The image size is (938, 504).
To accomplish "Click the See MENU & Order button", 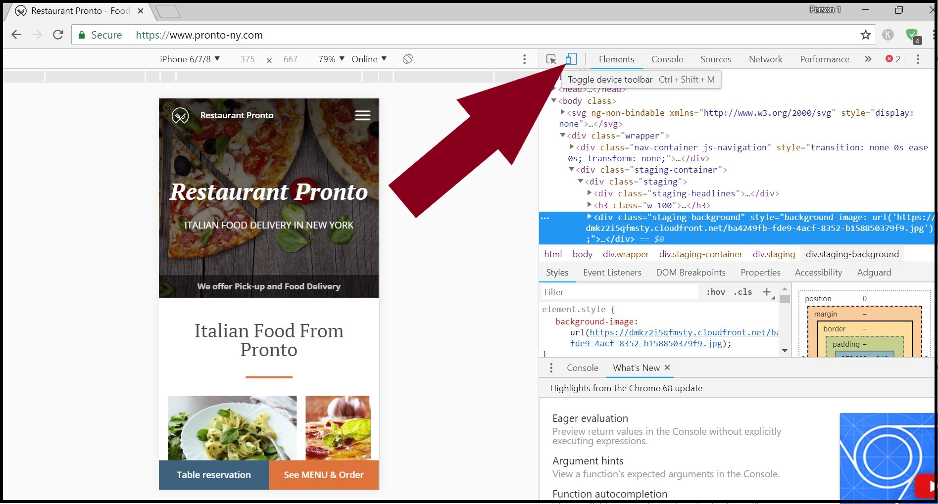I will 324,475.
